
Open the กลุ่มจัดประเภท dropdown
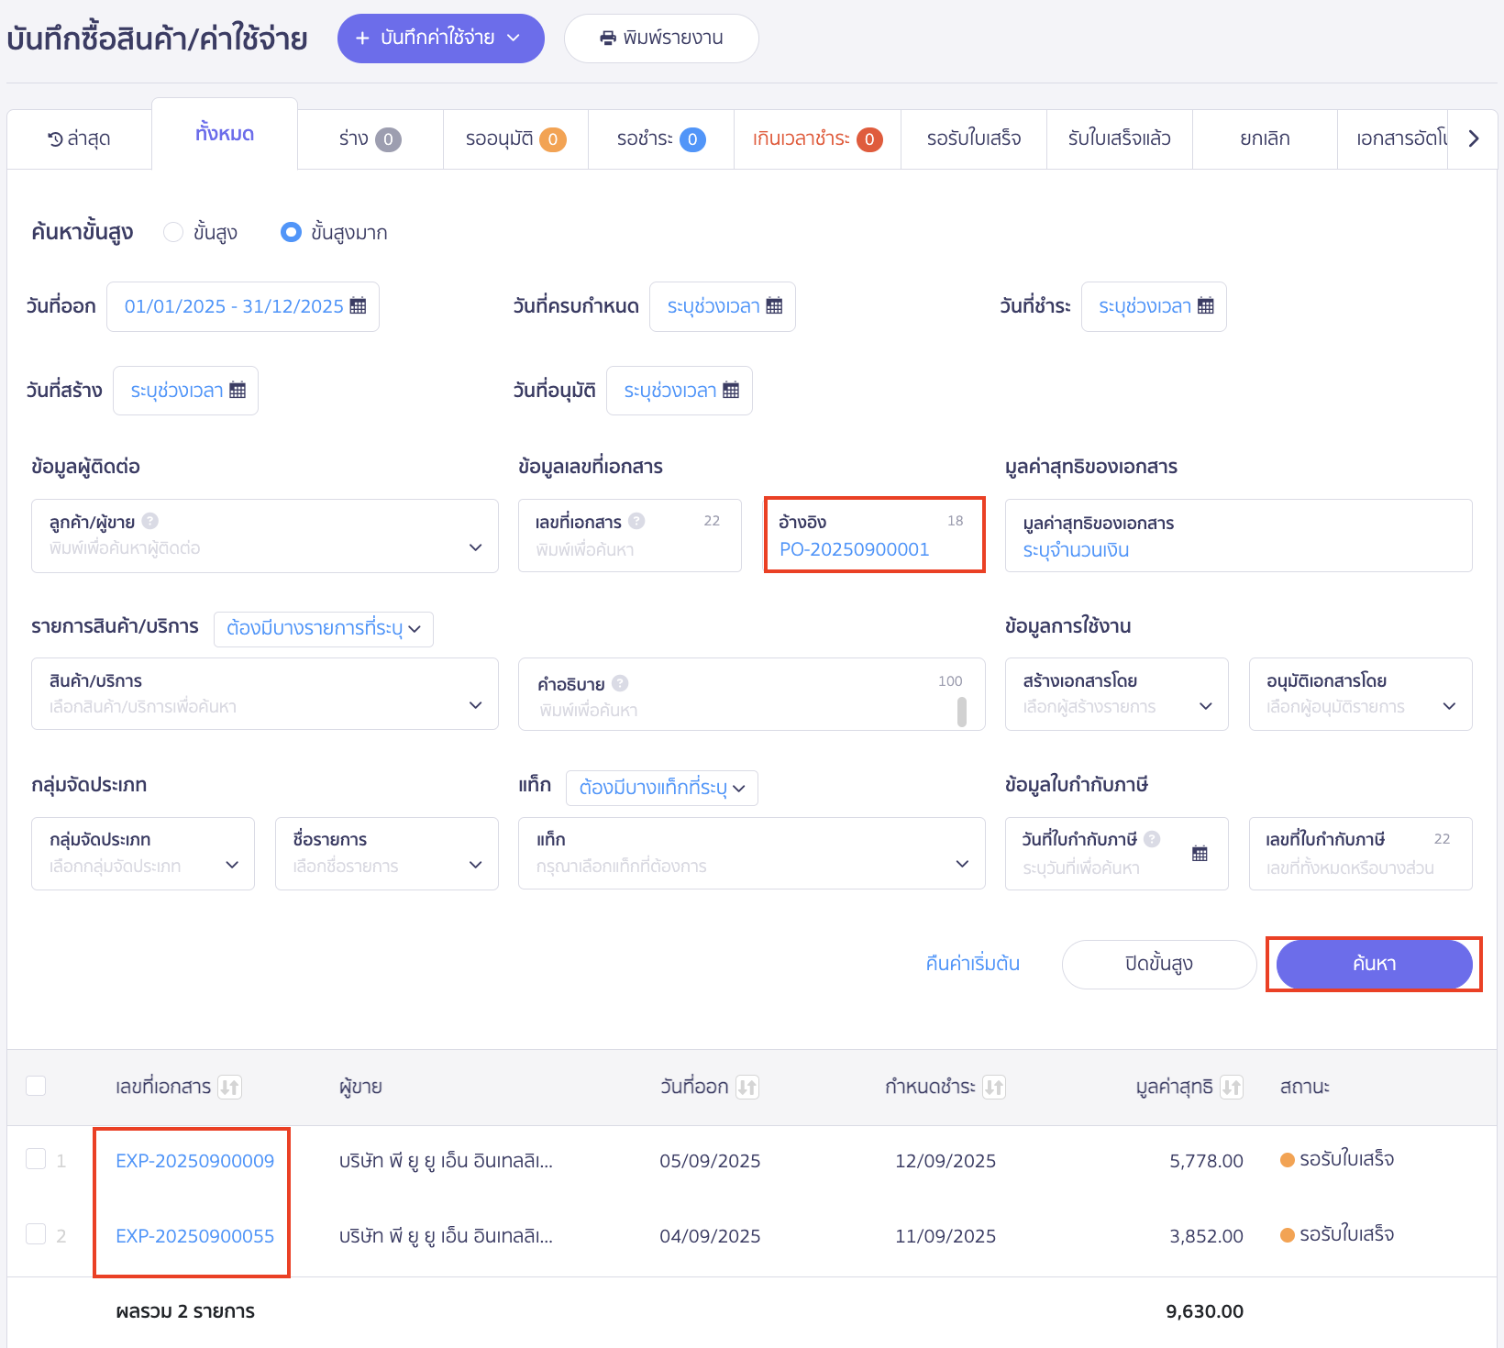pos(232,865)
